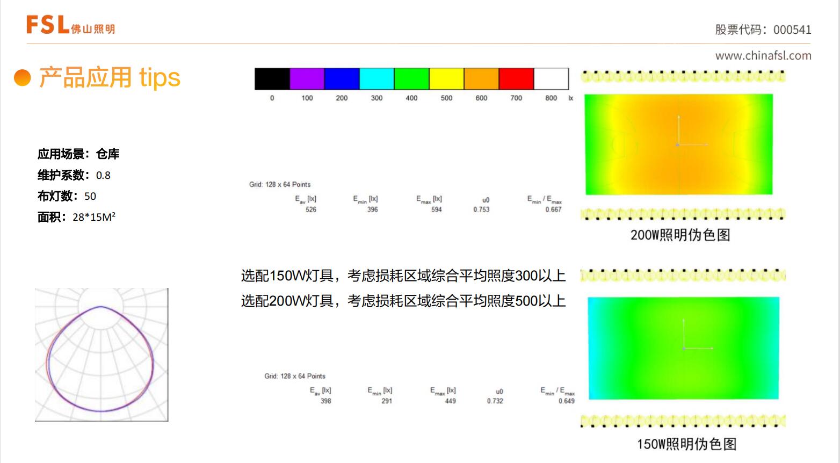Select the purple swatch on the lux scale
Screen dimensions: 840x463
coord(307,79)
